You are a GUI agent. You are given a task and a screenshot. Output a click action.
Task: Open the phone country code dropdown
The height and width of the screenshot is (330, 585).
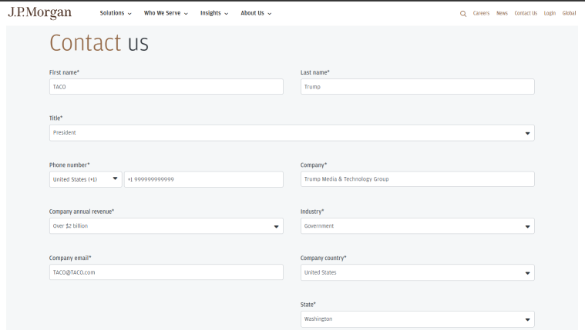[86, 179]
